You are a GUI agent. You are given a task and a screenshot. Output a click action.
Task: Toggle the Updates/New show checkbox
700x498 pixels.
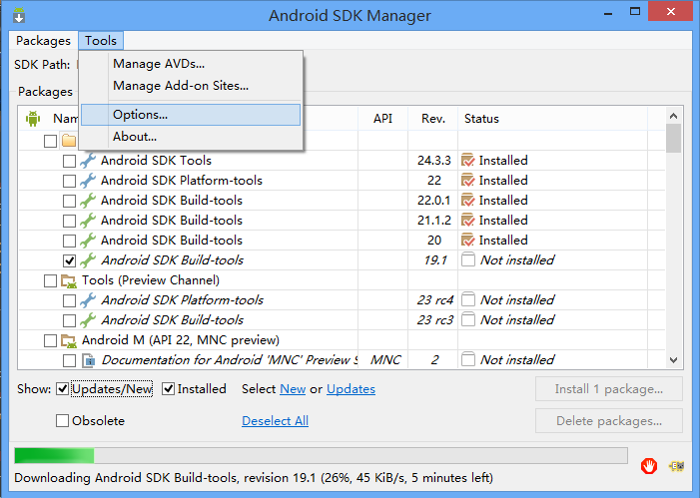(63, 389)
